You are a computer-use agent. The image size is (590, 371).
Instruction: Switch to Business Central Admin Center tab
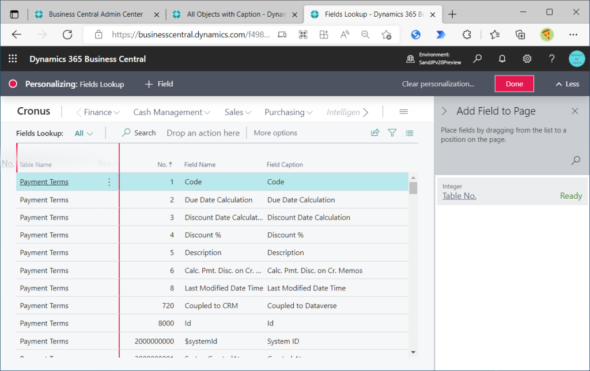click(x=96, y=14)
